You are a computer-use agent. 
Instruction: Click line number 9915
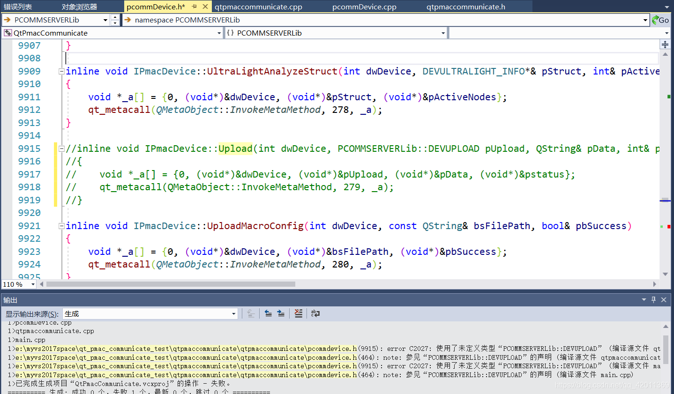pyautogui.click(x=29, y=149)
